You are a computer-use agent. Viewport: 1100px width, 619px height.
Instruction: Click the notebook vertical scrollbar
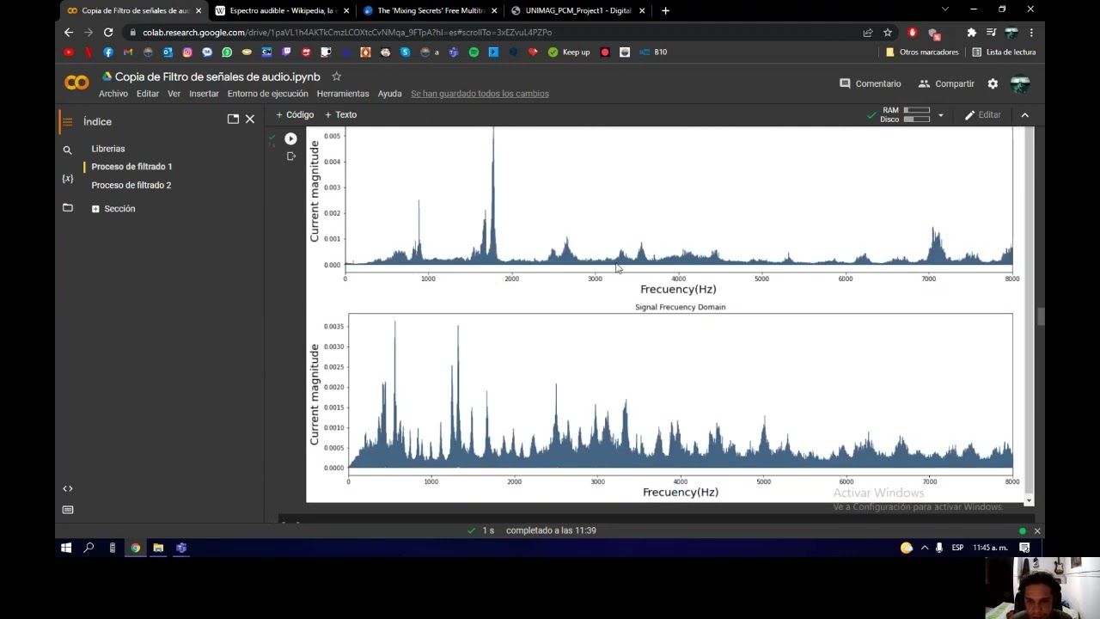click(1040, 317)
